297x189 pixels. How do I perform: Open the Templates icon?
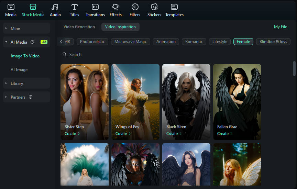(x=174, y=7)
